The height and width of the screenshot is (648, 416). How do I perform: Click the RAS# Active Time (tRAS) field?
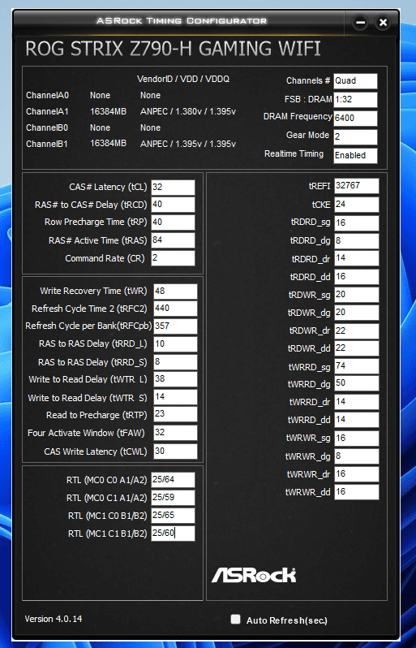(x=173, y=240)
